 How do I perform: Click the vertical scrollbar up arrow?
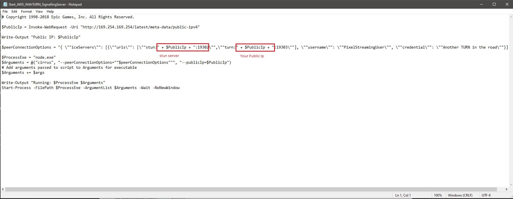click(x=511, y=17)
